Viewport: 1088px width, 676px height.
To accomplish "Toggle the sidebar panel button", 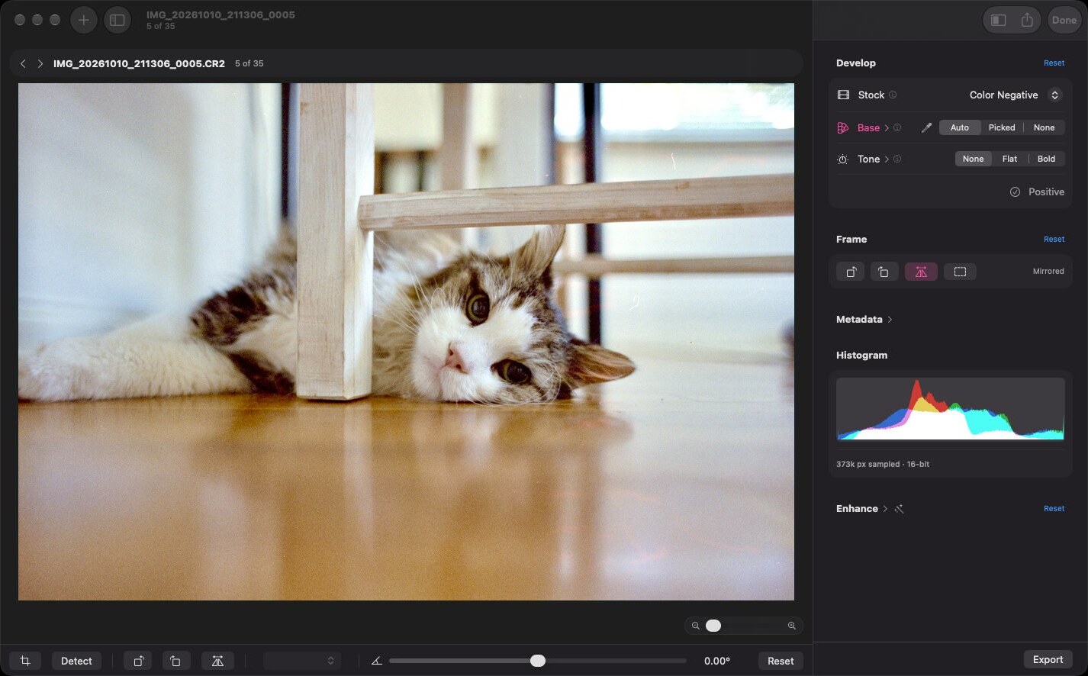I will [x=117, y=20].
